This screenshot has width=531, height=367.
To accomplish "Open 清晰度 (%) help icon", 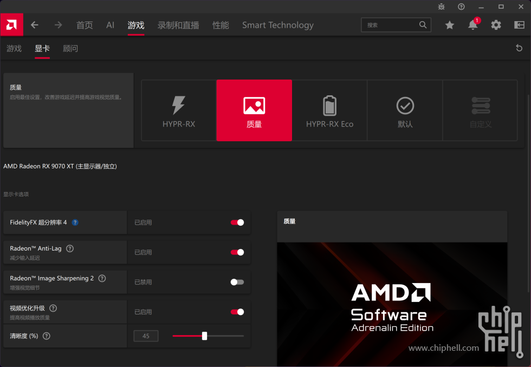I will pyautogui.click(x=47, y=336).
